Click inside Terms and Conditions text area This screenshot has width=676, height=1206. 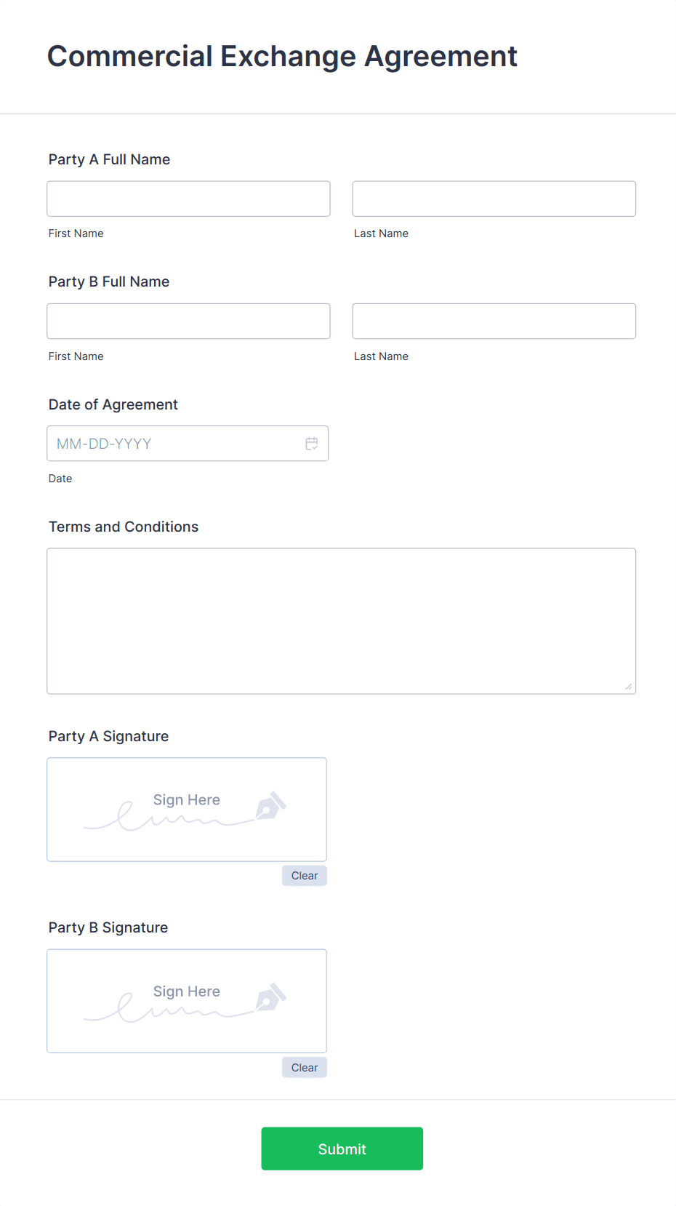point(341,620)
